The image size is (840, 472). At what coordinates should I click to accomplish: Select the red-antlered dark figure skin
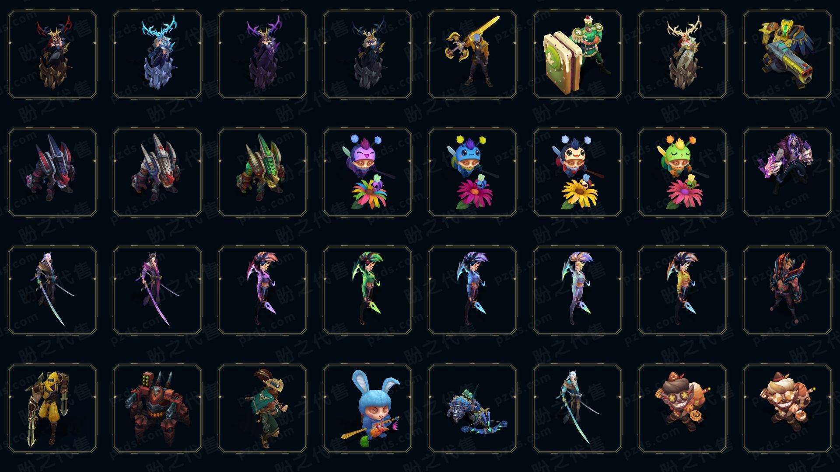pyautogui.click(x=52, y=54)
